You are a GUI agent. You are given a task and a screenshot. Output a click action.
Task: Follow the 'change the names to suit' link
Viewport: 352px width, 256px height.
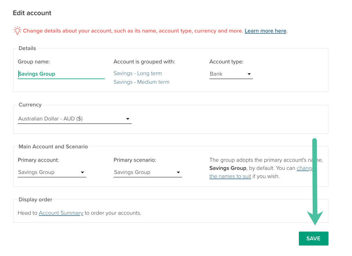pos(230,176)
